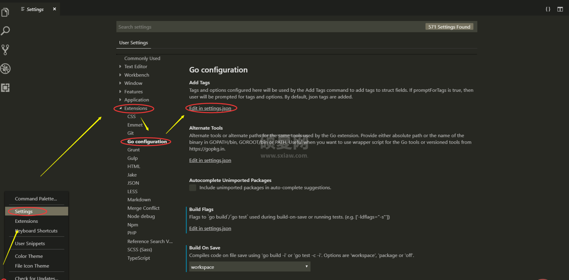Open the Explorer view in activity bar
The image size is (569, 280).
pyautogui.click(x=5, y=12)
